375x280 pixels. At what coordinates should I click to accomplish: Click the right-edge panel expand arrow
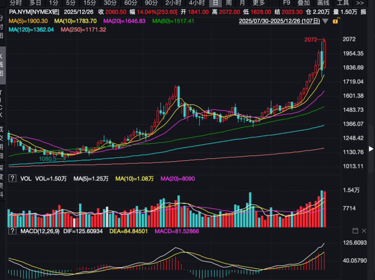click(371, 149)
